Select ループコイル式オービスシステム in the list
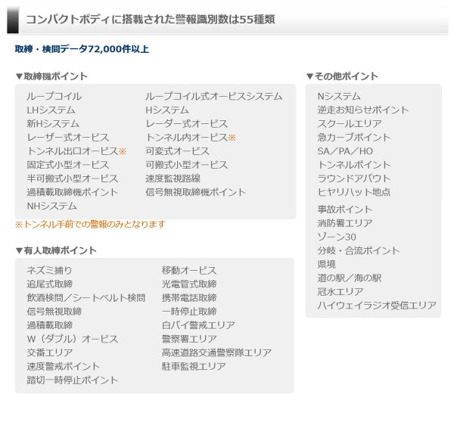Image resolution: width=454 pixels, height=422 pixels. click(213, 97)
